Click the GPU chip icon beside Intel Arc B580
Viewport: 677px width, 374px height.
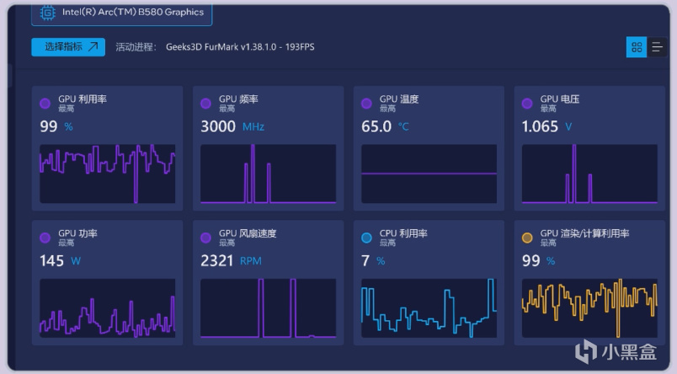47,13
